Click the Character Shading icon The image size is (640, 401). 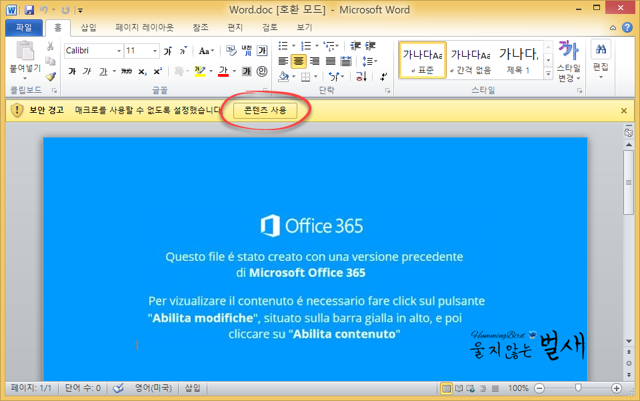pyautogui.click(x=247, y=71)
